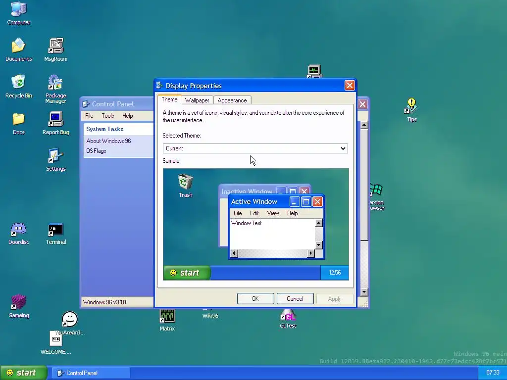The image size is (507, 380).
Task: Open the system monitor icon above Display Properties
Action: click(x=314, y=71)
